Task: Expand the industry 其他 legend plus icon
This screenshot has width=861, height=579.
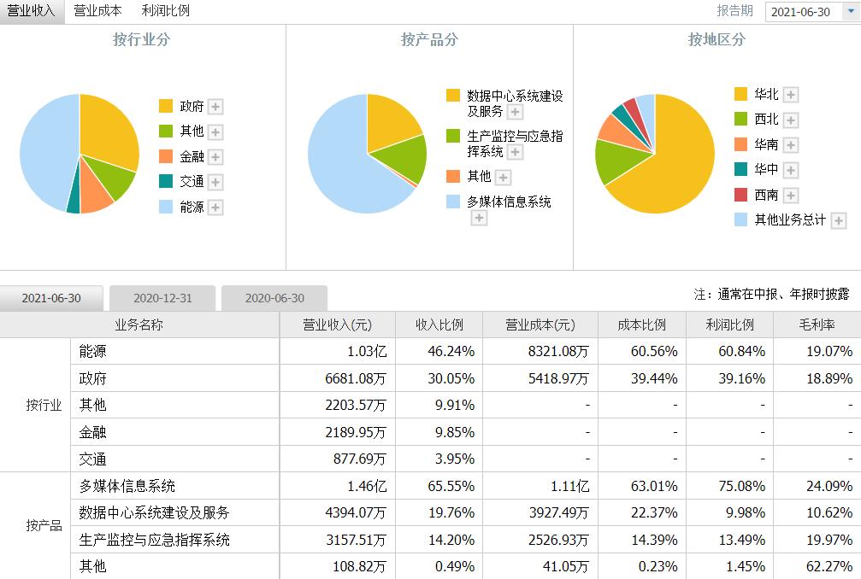Action: (215, 132)
